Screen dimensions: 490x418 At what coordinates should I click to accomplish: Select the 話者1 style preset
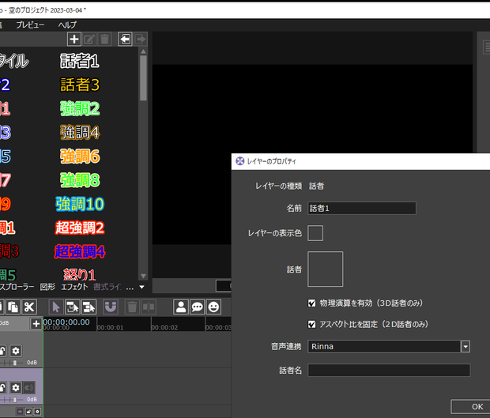(x=80, y=61)
